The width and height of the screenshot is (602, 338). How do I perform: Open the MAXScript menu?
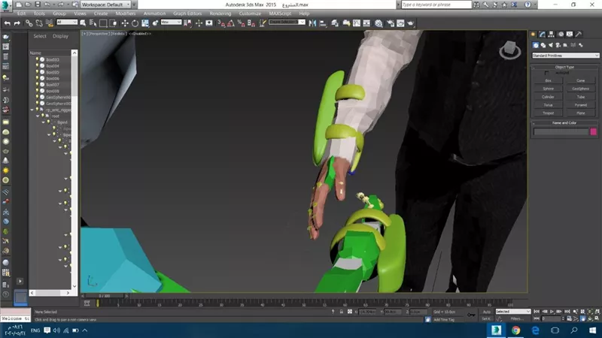[x=280, y=14]
